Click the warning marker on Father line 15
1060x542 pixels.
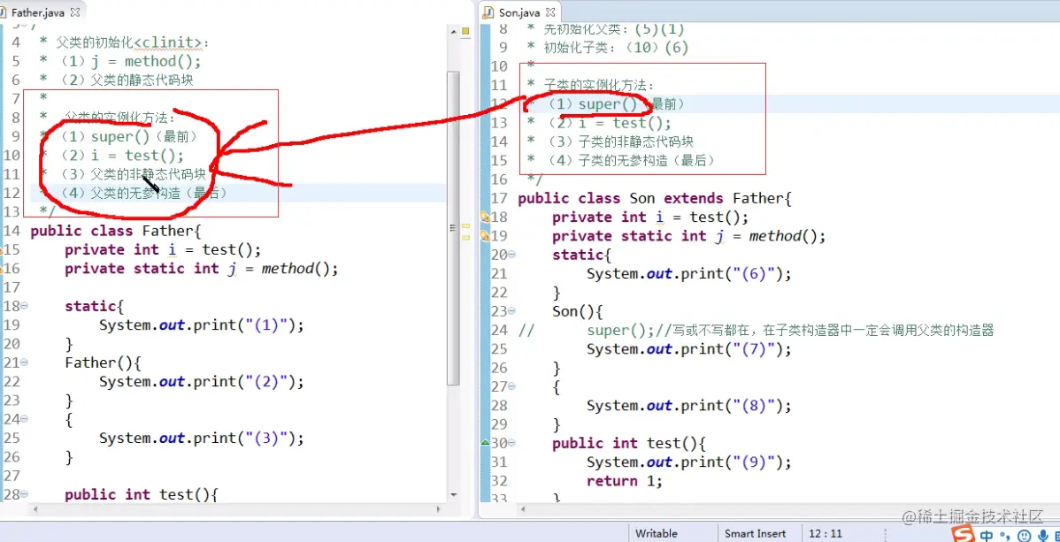3,250
